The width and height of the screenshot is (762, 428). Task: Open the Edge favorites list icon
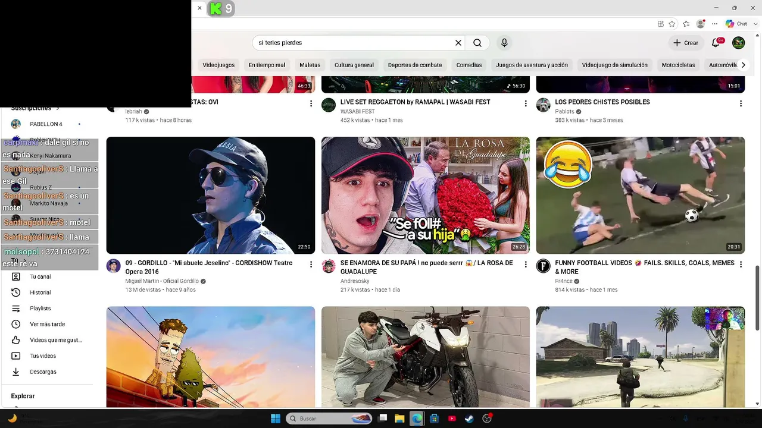(x=686, y=24)
